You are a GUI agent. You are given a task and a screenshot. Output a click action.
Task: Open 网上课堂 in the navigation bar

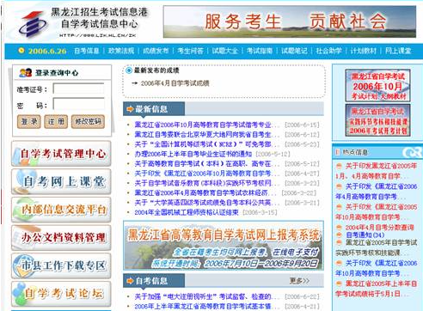pyautogui.click(x=398, y=51)
